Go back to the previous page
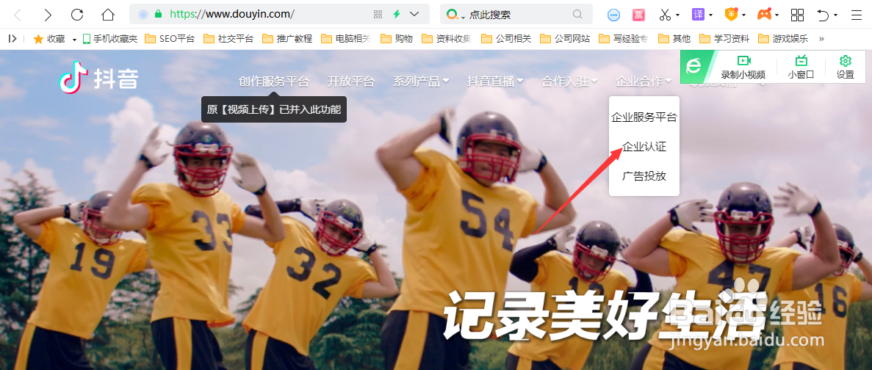 (x=17, y=15)
